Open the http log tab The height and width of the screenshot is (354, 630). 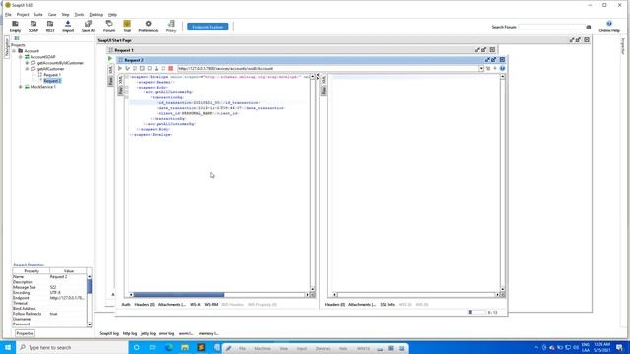pos(130,333)
